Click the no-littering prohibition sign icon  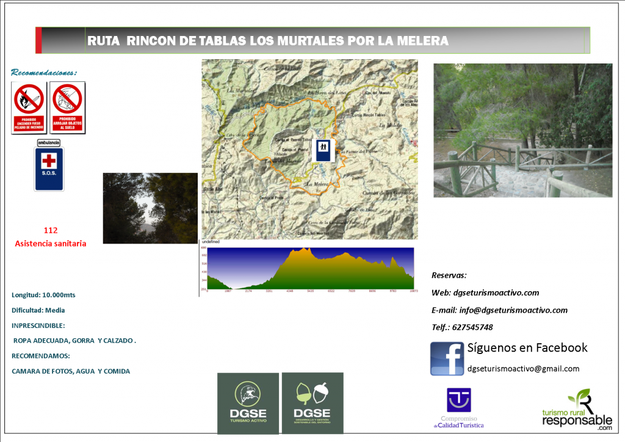[x=68, y=108]
